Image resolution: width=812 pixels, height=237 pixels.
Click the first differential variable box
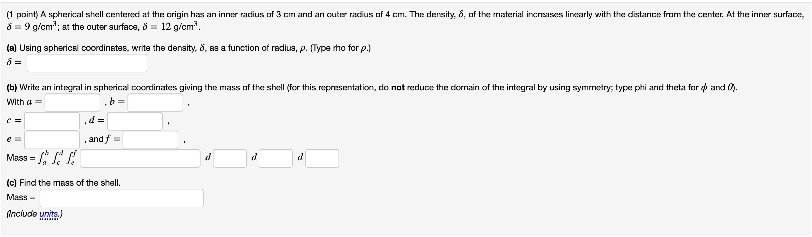(230, 158)
